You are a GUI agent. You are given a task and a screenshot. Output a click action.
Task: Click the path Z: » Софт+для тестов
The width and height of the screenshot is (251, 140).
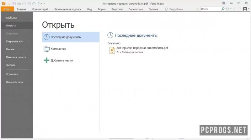point(130,52)
